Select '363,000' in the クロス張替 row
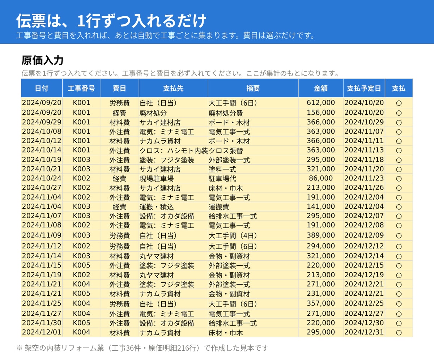 pos(321,150)
